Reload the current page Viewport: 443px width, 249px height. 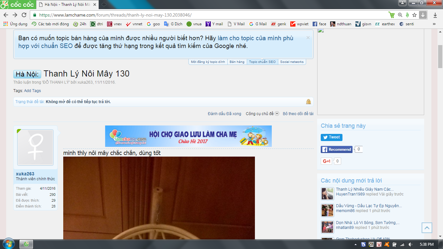point(24,15)
